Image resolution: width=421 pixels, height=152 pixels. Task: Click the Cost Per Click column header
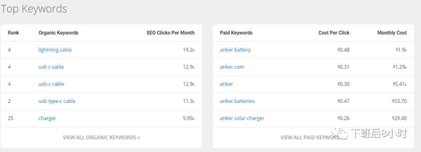click(x=334, y=33)
